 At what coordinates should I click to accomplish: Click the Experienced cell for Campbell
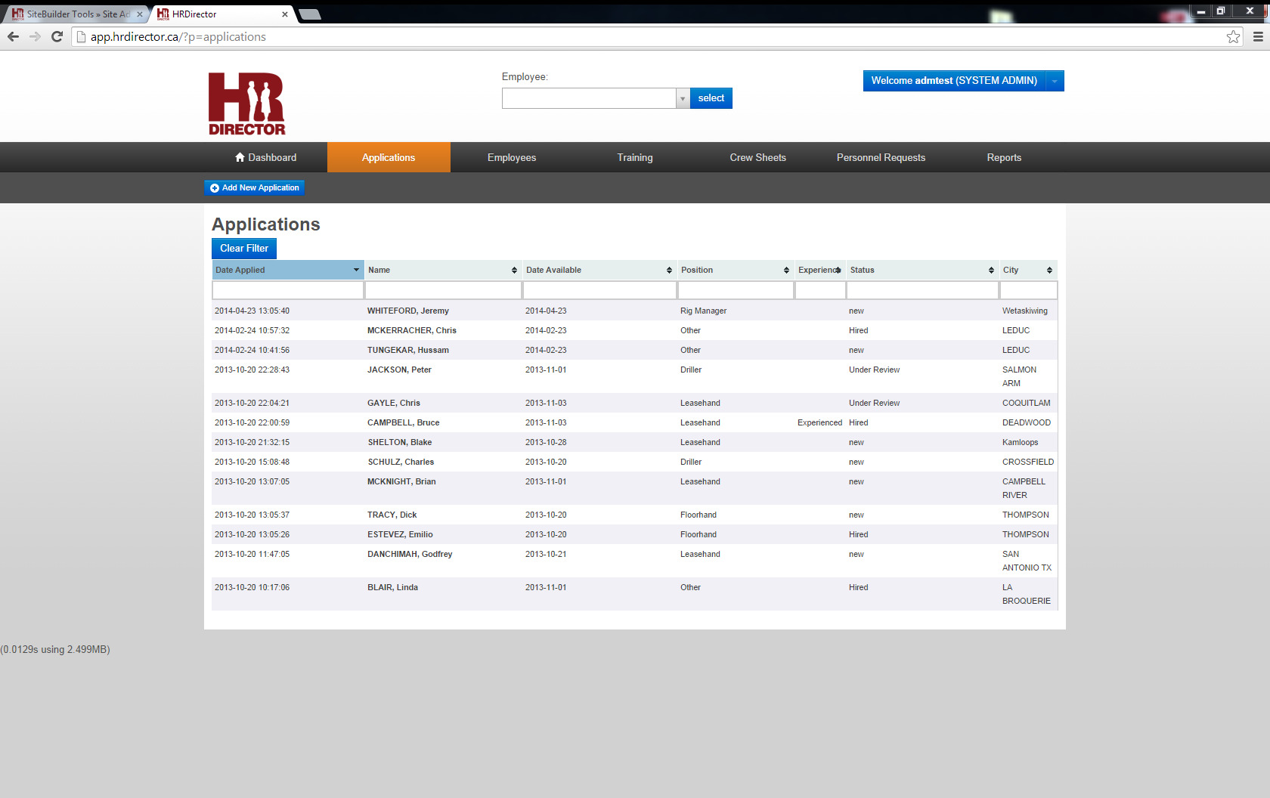click(x=819, y=422)
